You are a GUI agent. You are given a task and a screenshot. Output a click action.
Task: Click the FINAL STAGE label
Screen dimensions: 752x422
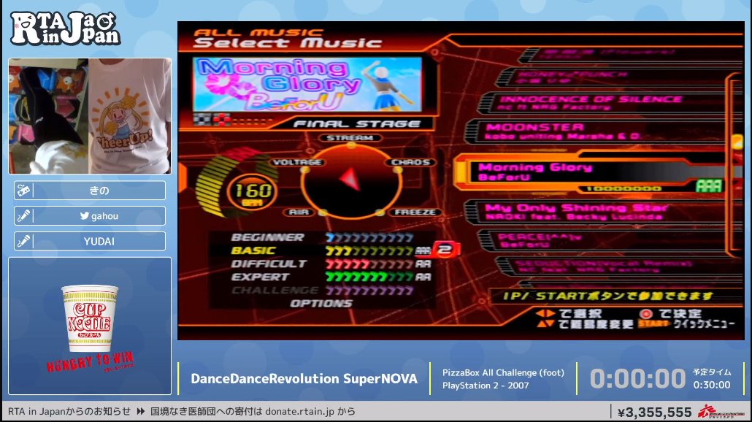click(x=357, y=123)
